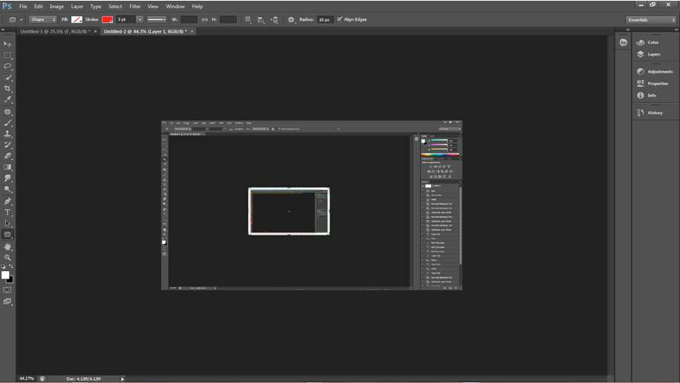This screenshot has height=383, width=680.
Task: Select the Crop tool
Action: tap(7, 88)
